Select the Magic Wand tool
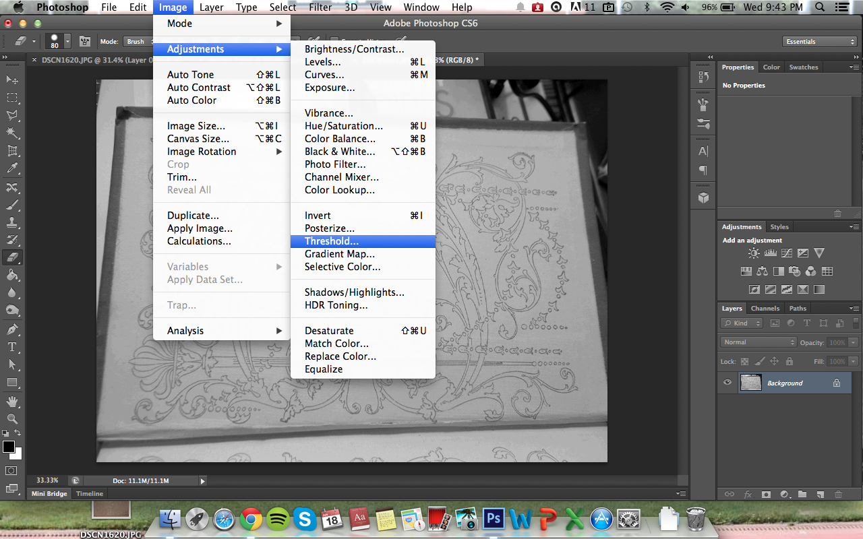This screenshot has height=539, width=863. (x=12, y=133)
